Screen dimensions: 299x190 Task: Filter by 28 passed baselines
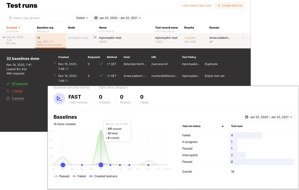[19, 84]
